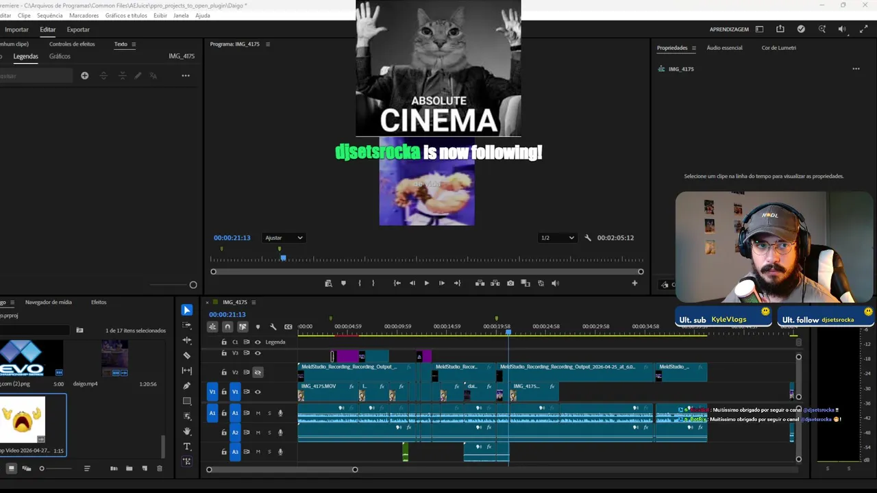Toggle insert sequences as nests button
Viewport: 877px width, 493px height.
[x=212, y=327]
